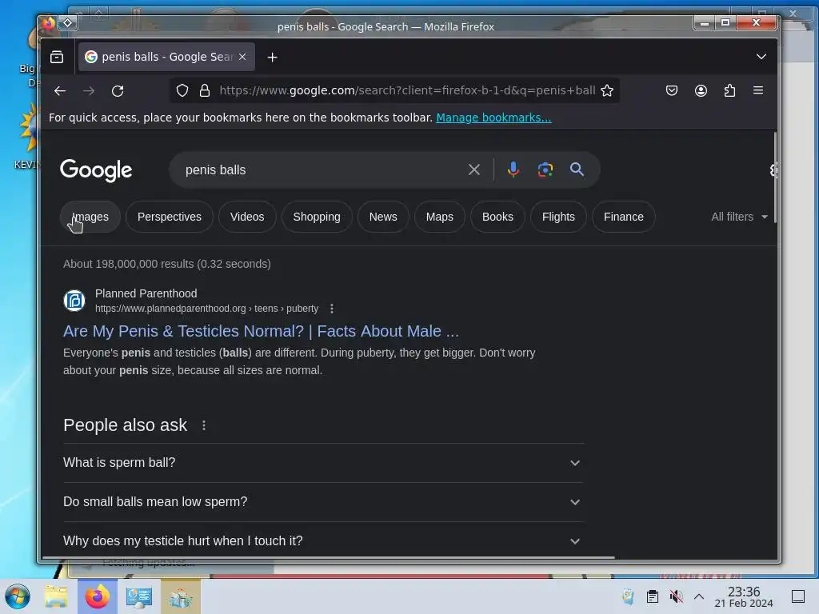The image size is (819, 614).
Task: Open Windows Start button in taskbar
Action: coord(18,596)
